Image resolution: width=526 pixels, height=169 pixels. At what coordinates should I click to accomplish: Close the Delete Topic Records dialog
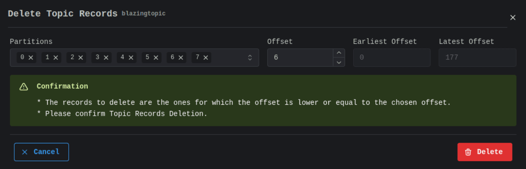[x=513, y=17]
